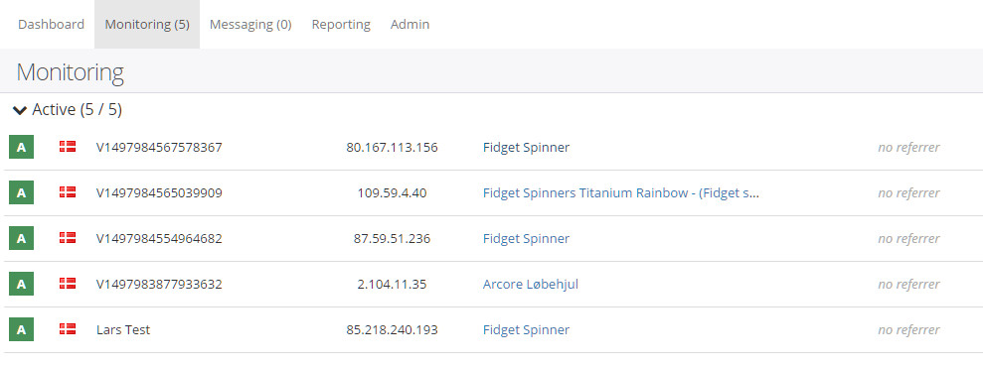Viewport: 983px width, 366px height.
Task: Go to the Admin tab
Action: 410,25
